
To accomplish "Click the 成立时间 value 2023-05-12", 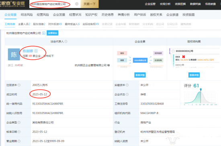I will click(x=40, y=94).
